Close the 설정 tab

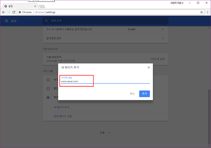tap(35, 6)
